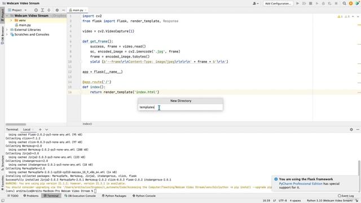The image size is (361, 203).
Task: Hide the Project tool window
Action: 63,10
